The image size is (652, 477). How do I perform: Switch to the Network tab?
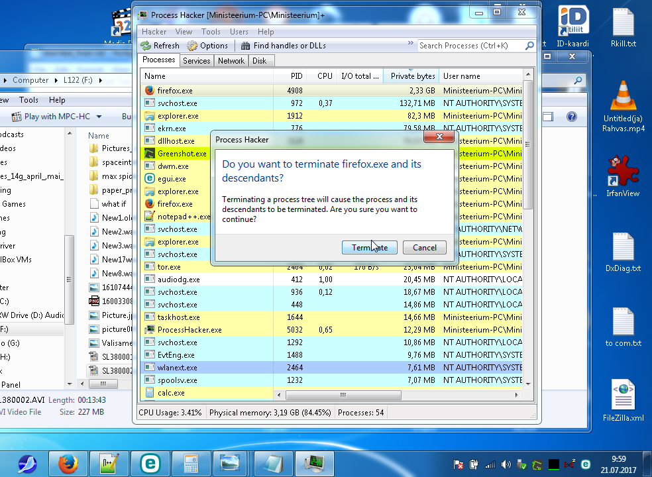[231, 61]
